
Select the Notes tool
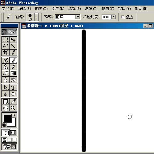(x=6, y=102)
